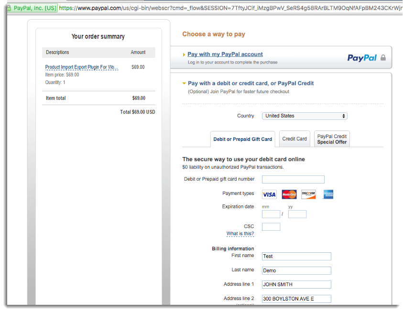Viewport: 403px width, 312px height.
Task: Click the Amount column header
Action: click(138, 52)
